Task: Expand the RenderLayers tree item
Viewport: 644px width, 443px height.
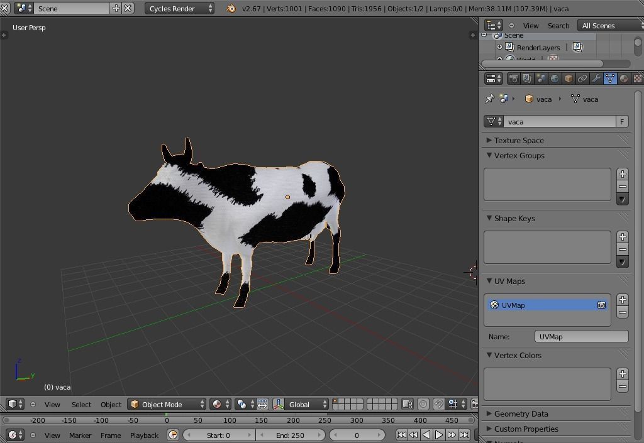Action: coord(499,47)
